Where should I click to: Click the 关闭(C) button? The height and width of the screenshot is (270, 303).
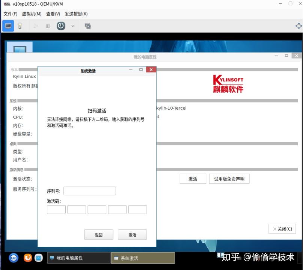coord(282,229)
